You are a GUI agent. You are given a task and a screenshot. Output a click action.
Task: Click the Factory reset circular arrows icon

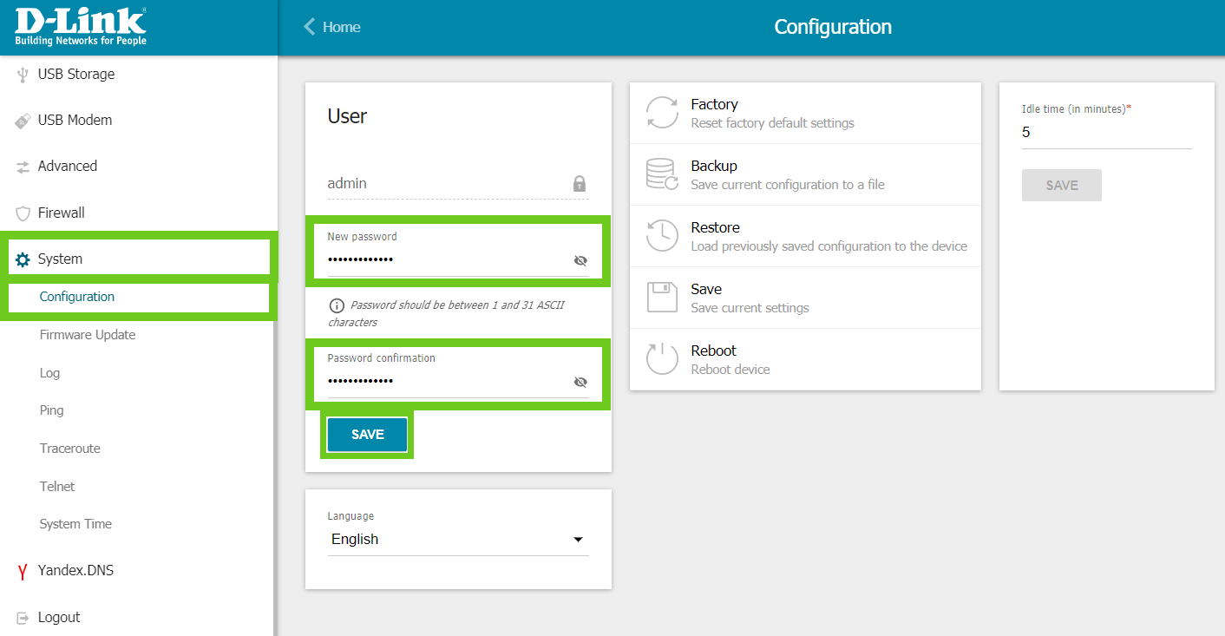[x=663, y=114]
